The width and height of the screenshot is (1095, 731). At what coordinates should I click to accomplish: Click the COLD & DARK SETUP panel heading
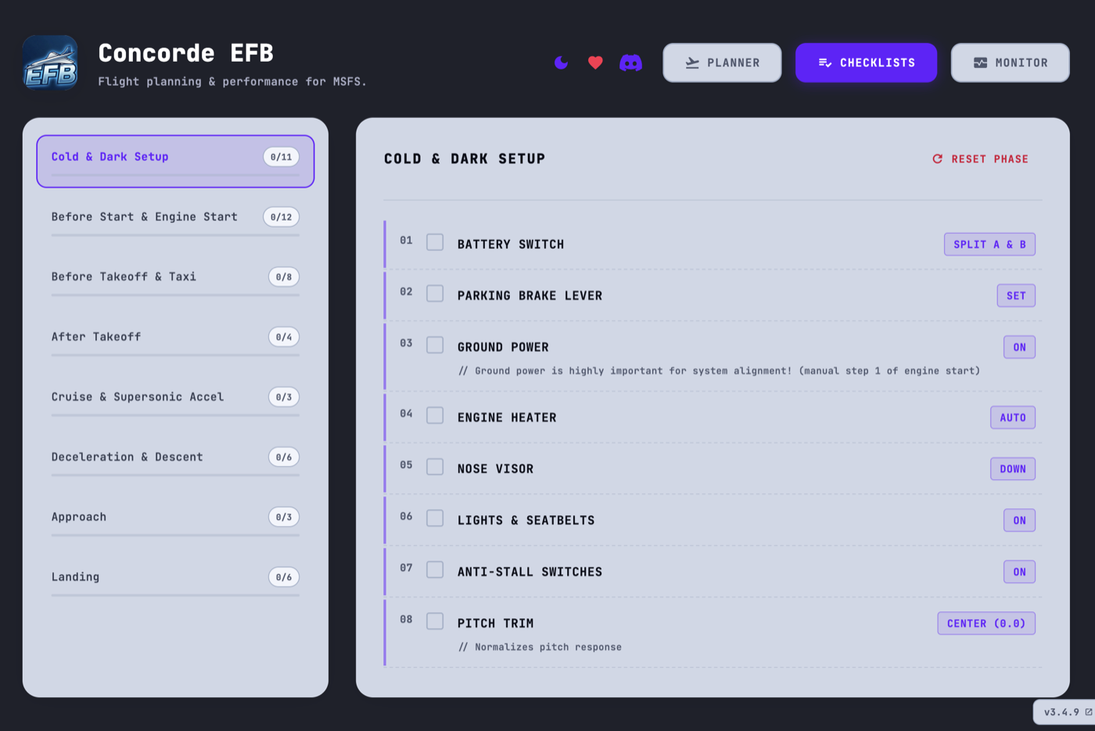[465, 159]
